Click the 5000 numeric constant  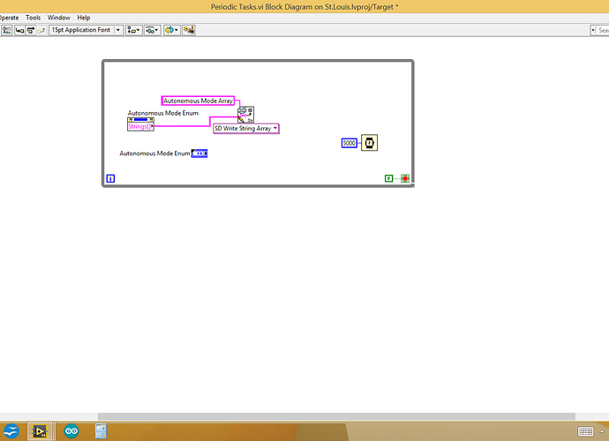pos(350,143)
